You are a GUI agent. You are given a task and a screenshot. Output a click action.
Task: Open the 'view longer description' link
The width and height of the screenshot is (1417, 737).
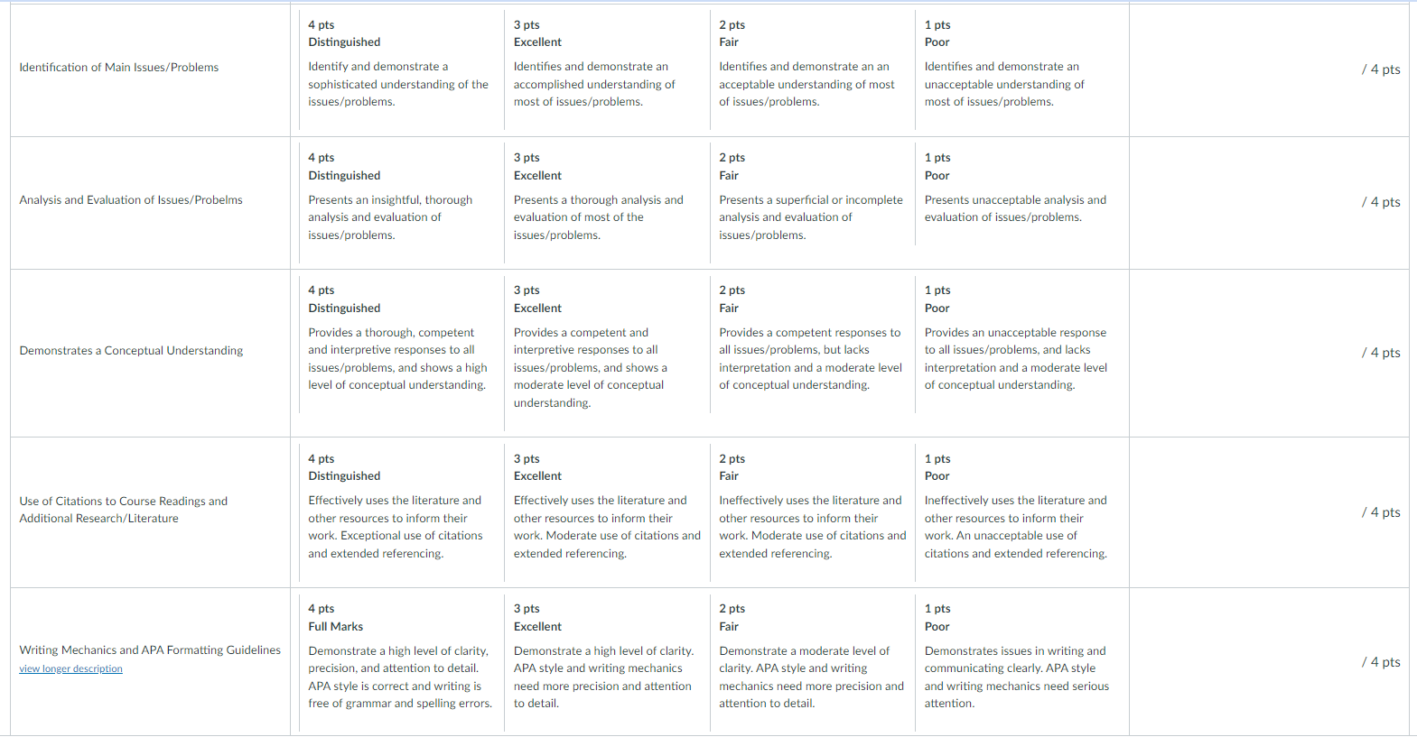(70, 668)
